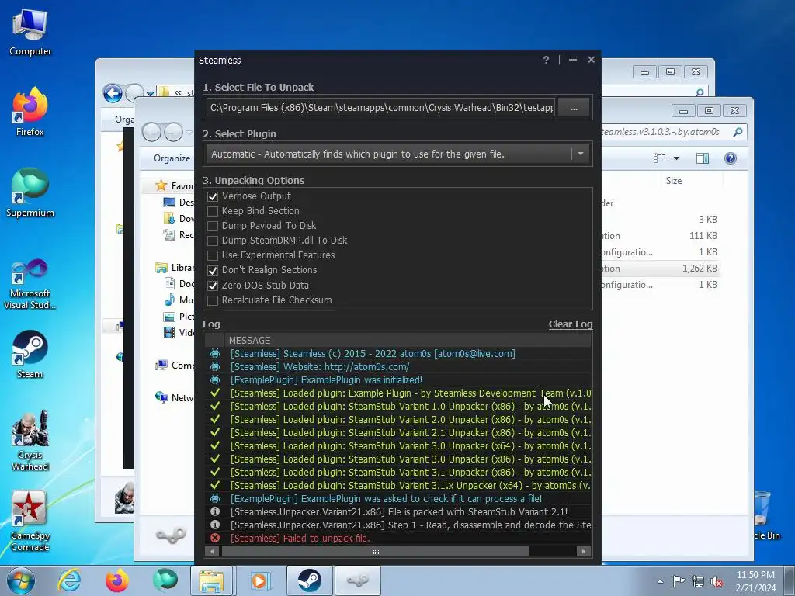This screenshot has width=795, height=596.
Task: Minimize the Steamless window
Action: click(x=573, y=60)
